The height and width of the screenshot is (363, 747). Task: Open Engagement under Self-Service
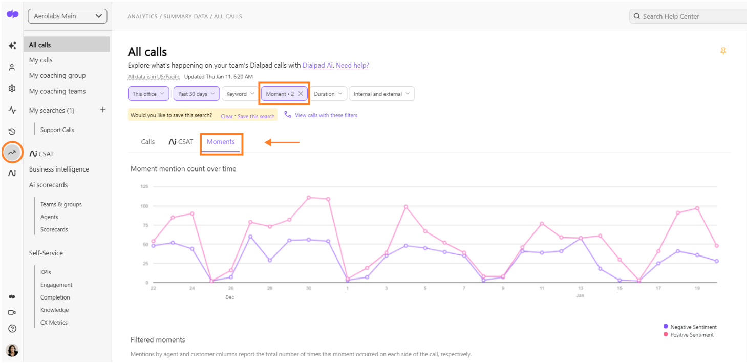[x=56, y=285]
